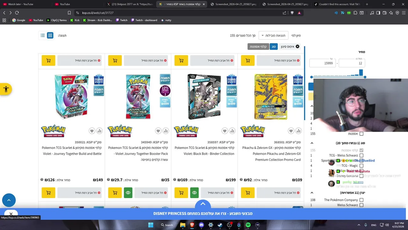The height and width of the screenshot is (230, 408).
Task: Toggle browser sidebar panel icon
Action: click(378, 13)
